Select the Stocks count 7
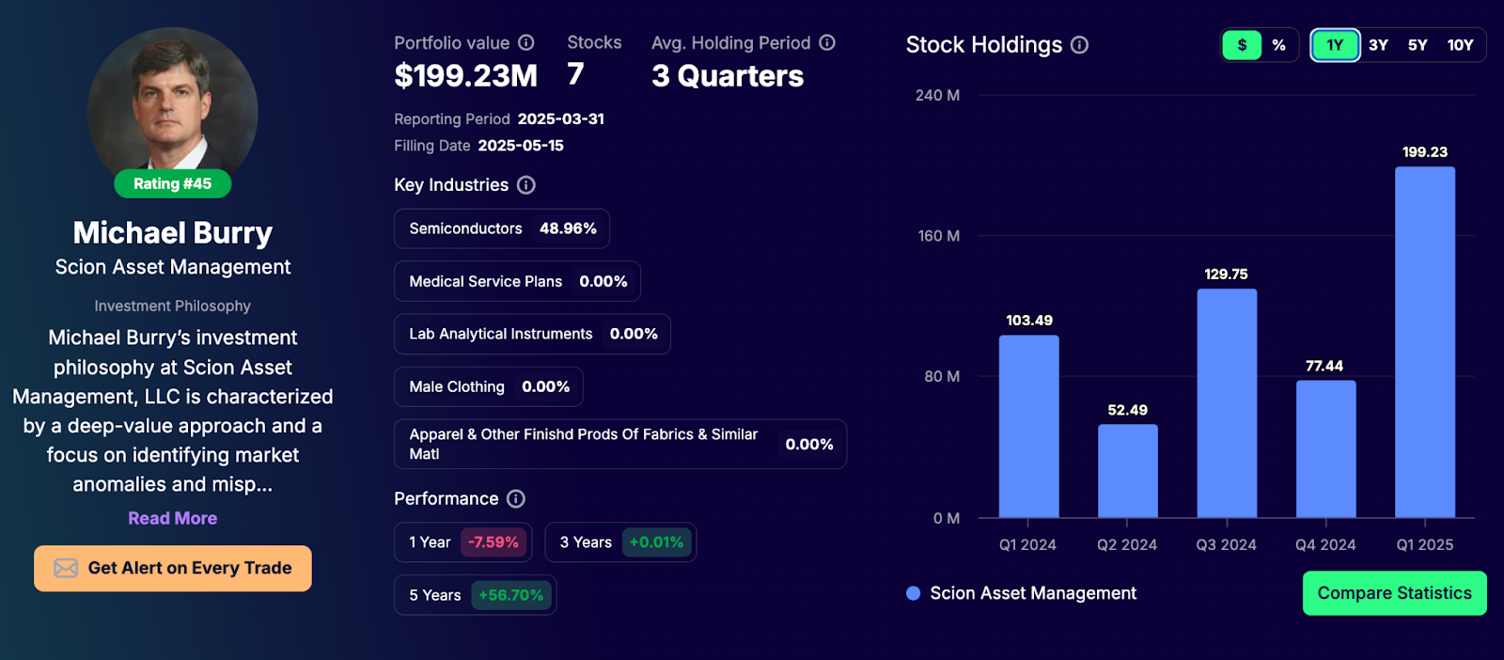The image size is (1504, 660). pyautogui.click(x=575, y=74)
